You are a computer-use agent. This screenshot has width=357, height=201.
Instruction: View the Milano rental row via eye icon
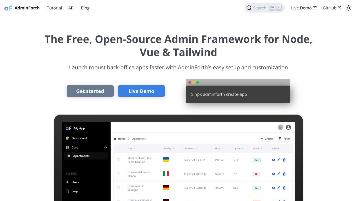point(273,174)
